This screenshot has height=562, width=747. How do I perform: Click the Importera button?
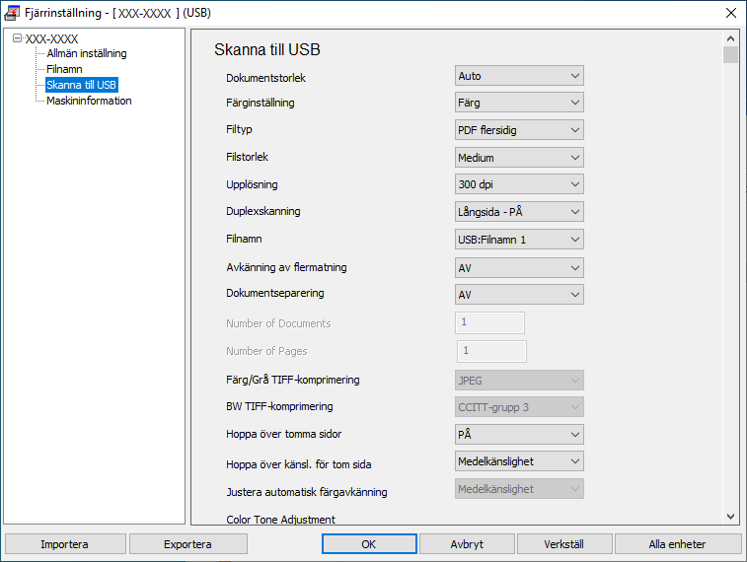click(65, 544)
